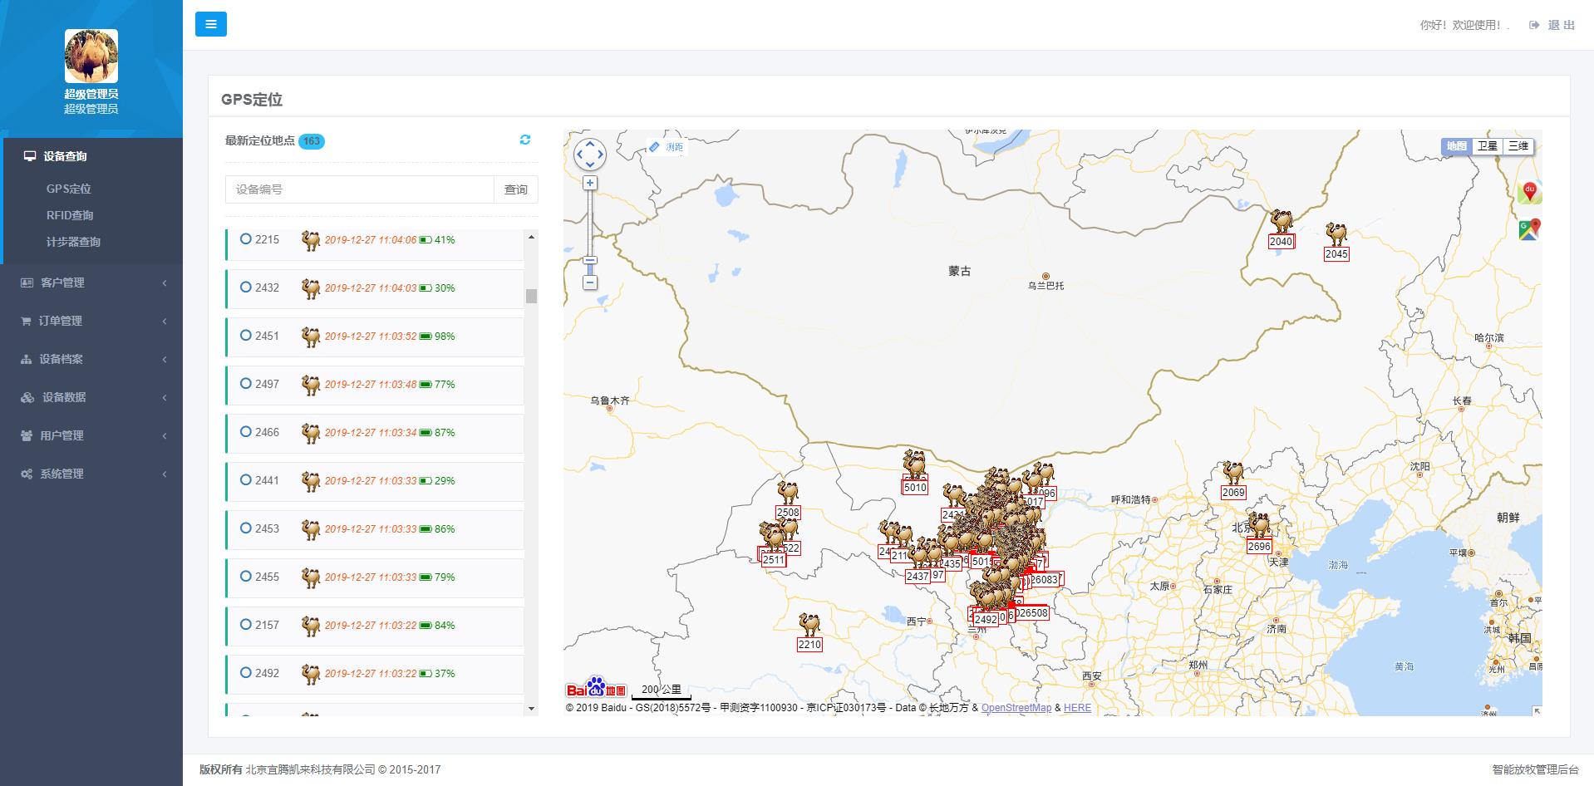Select the distance measuring tool on map
This screenshot has height=786, width=1594.
[x=667, y=147]
